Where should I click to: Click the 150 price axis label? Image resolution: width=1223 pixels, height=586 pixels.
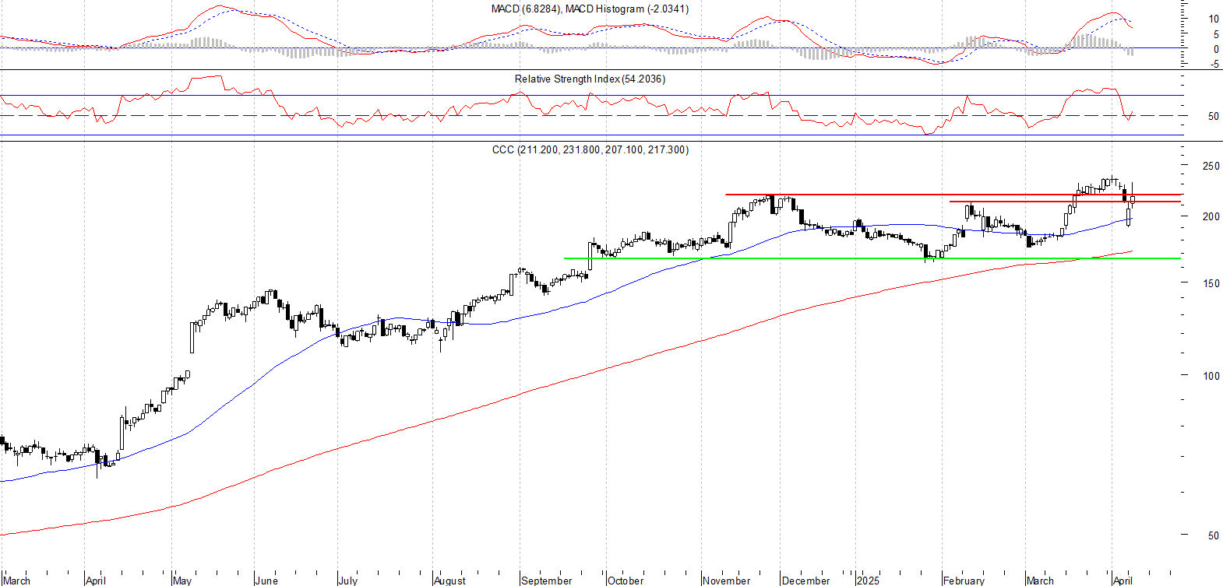pos(1211,283)
